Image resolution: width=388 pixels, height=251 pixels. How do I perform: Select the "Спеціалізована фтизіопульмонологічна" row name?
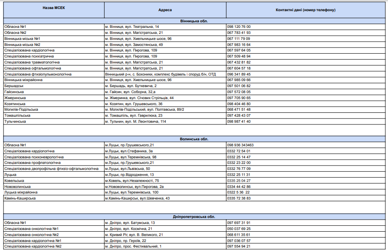point(38,74)
